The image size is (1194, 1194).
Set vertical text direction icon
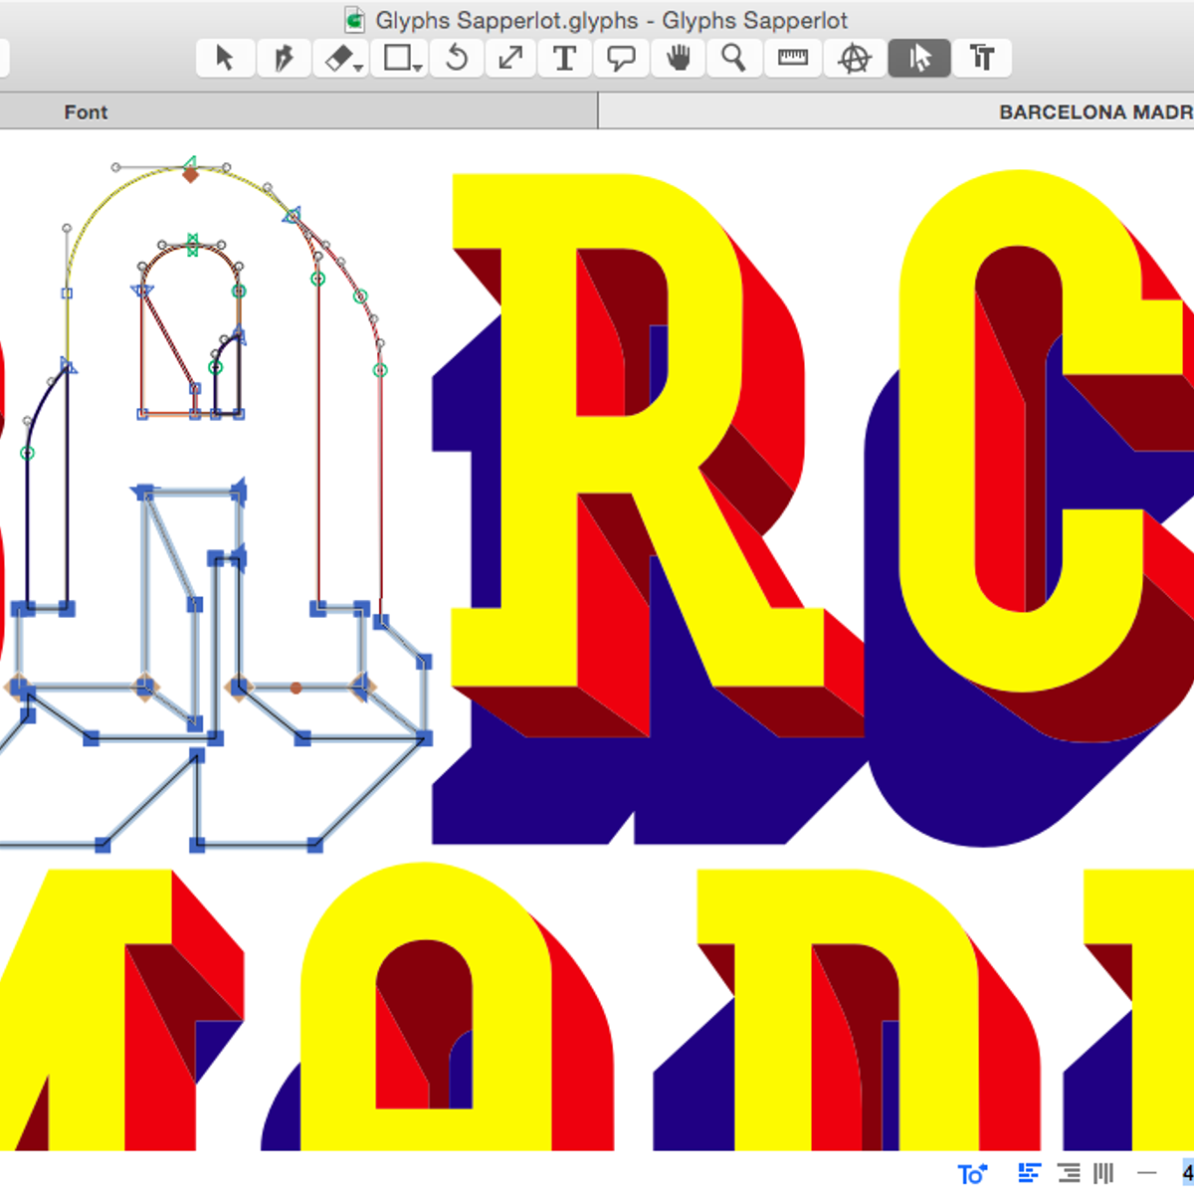coord(1103,1173)
